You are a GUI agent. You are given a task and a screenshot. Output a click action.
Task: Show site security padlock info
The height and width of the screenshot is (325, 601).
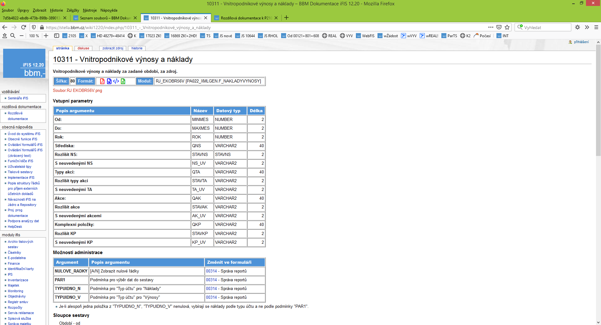pyautogui.click(x=42, y=27)
